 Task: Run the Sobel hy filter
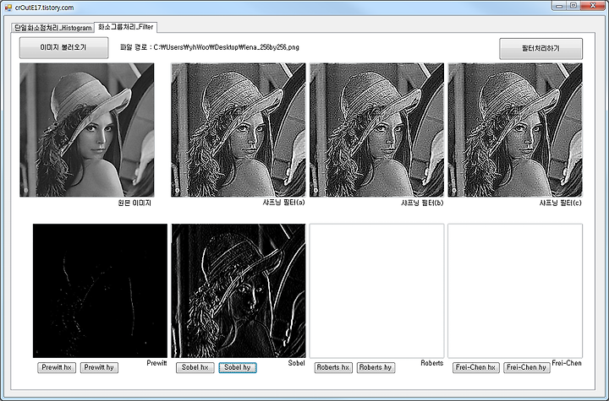(238, 367)
